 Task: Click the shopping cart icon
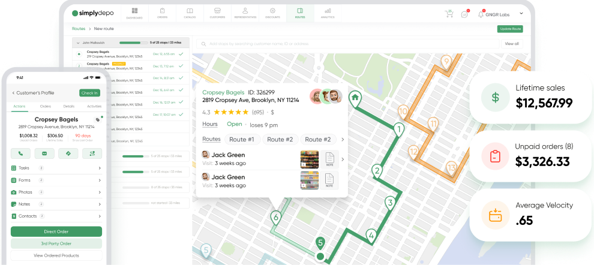(x=449, y=13)
